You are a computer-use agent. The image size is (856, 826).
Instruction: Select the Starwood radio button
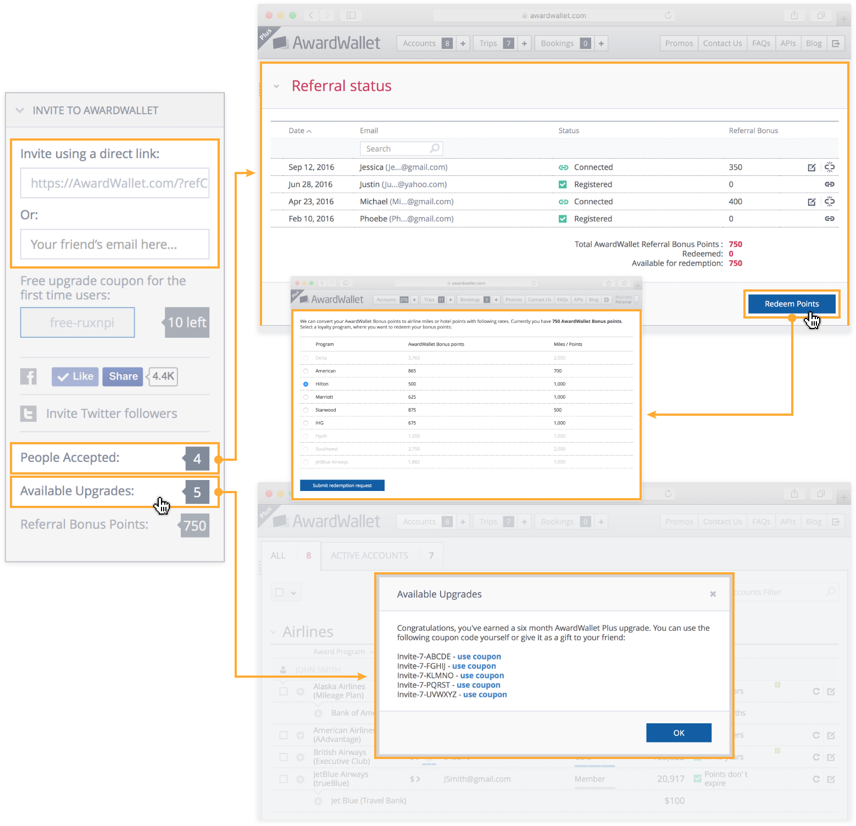point(305,410)
